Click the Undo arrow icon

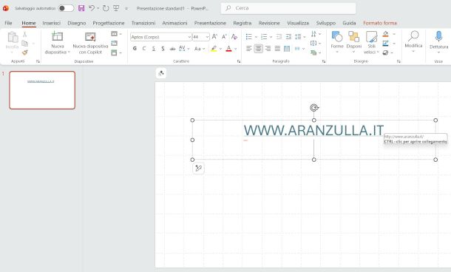92,8
